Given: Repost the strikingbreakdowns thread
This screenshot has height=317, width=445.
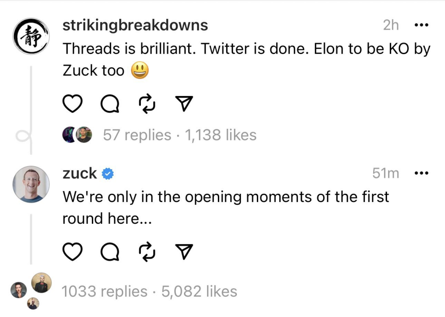Looking at the screenshot, I should point(147,104).
